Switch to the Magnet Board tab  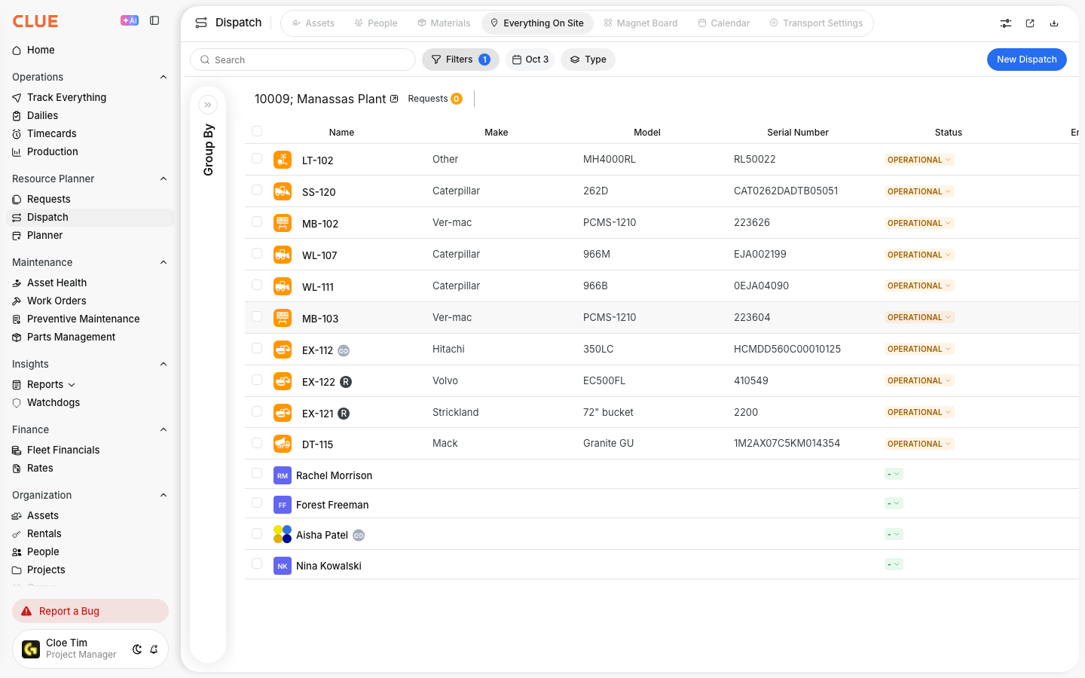click(640, 23)
